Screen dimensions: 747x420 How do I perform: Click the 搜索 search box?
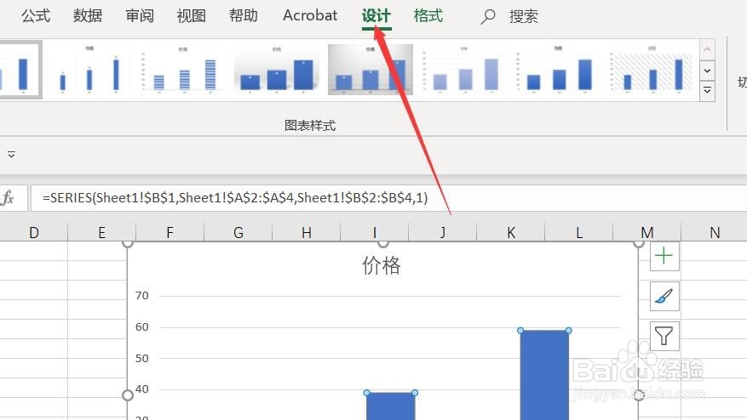pyautogui.click(x=524, y=17)
